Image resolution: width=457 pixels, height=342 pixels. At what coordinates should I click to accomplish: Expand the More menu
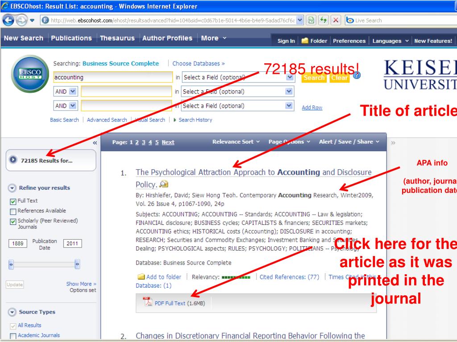coord(214,38)
